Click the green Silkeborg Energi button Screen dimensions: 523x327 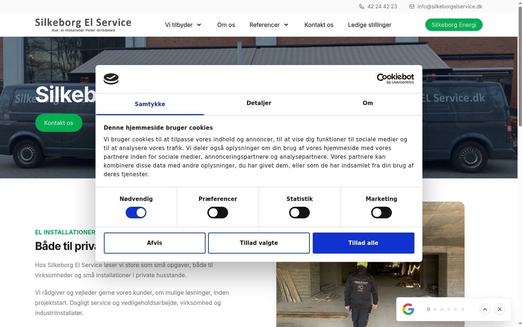(x=454, y=25)
